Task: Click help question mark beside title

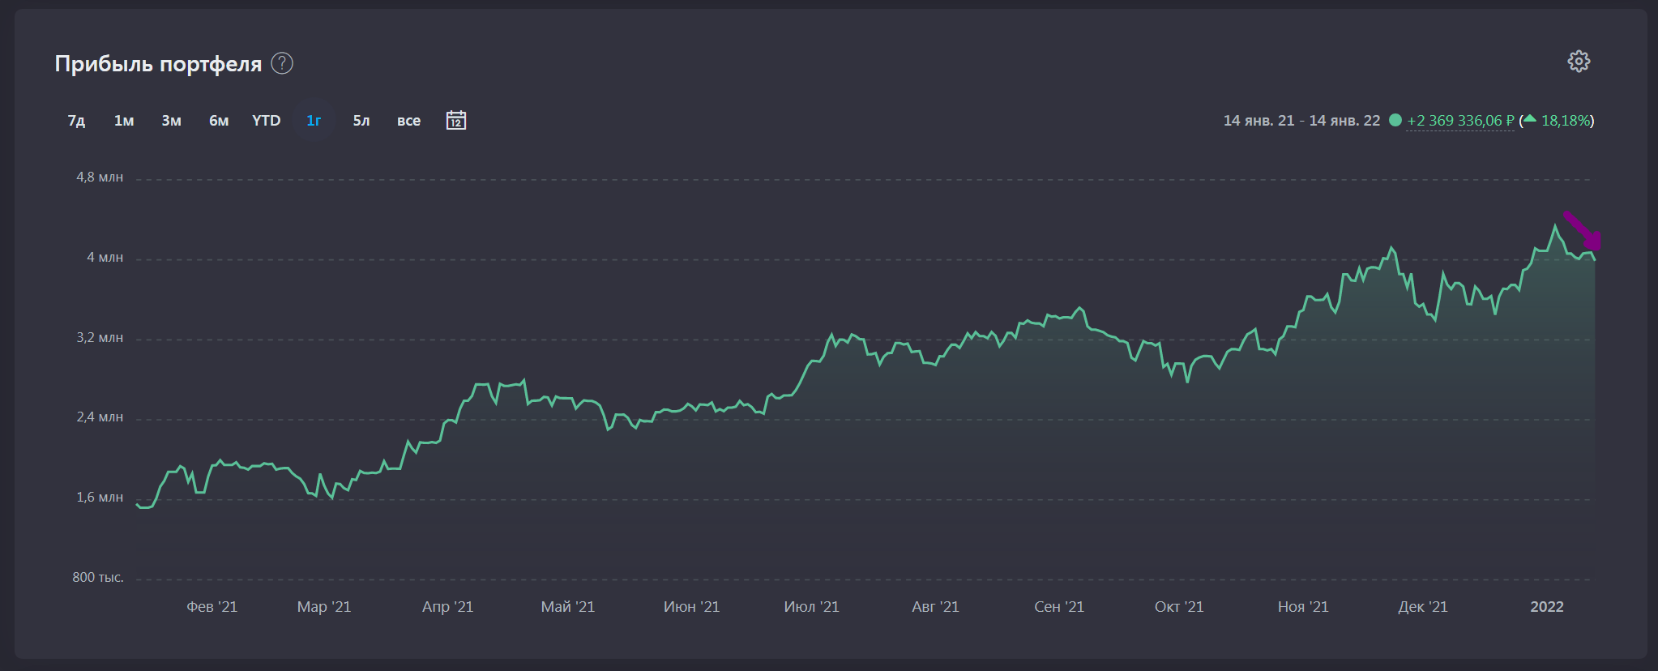Action: click(x=282, y=63)
